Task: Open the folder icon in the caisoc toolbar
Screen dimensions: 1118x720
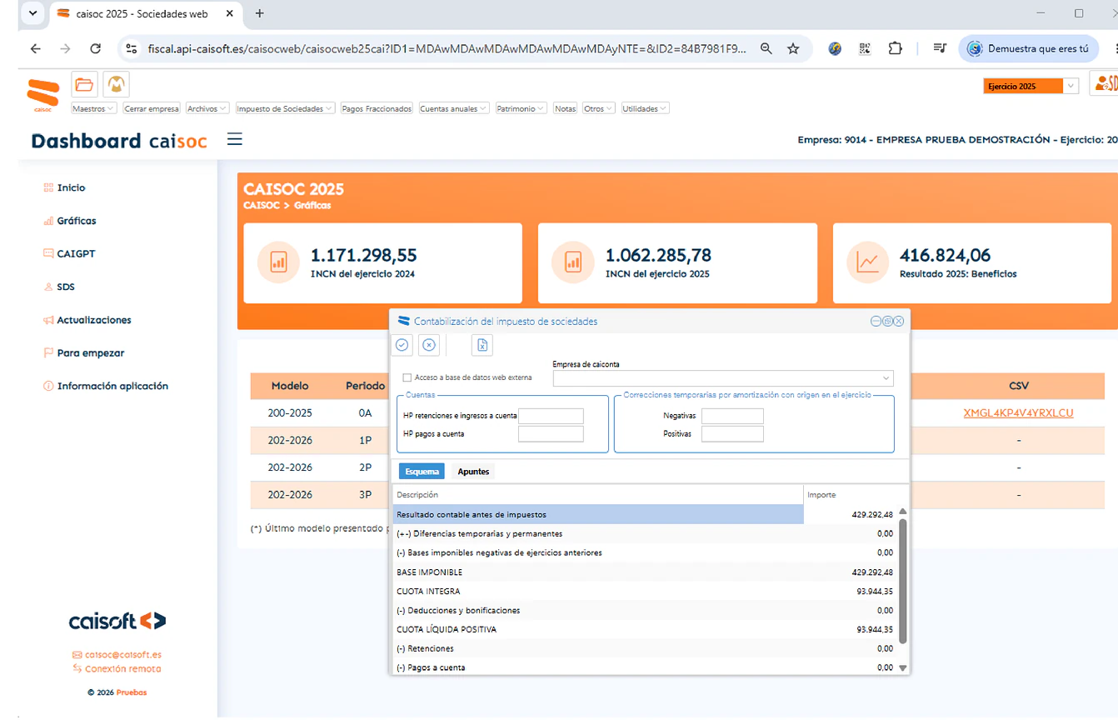Action: coord(84,84)
